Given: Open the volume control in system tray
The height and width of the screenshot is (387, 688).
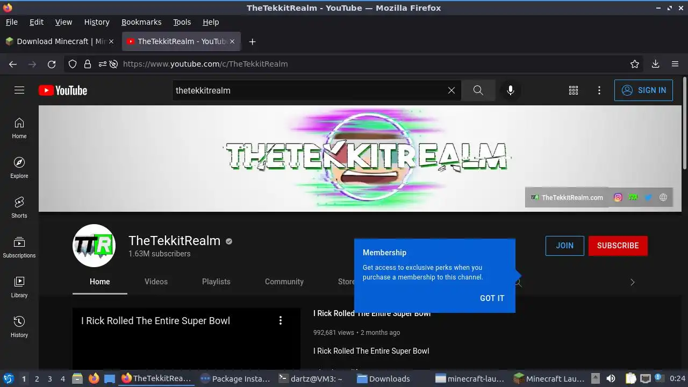Looking at the screenshot, I should (611, 379).
